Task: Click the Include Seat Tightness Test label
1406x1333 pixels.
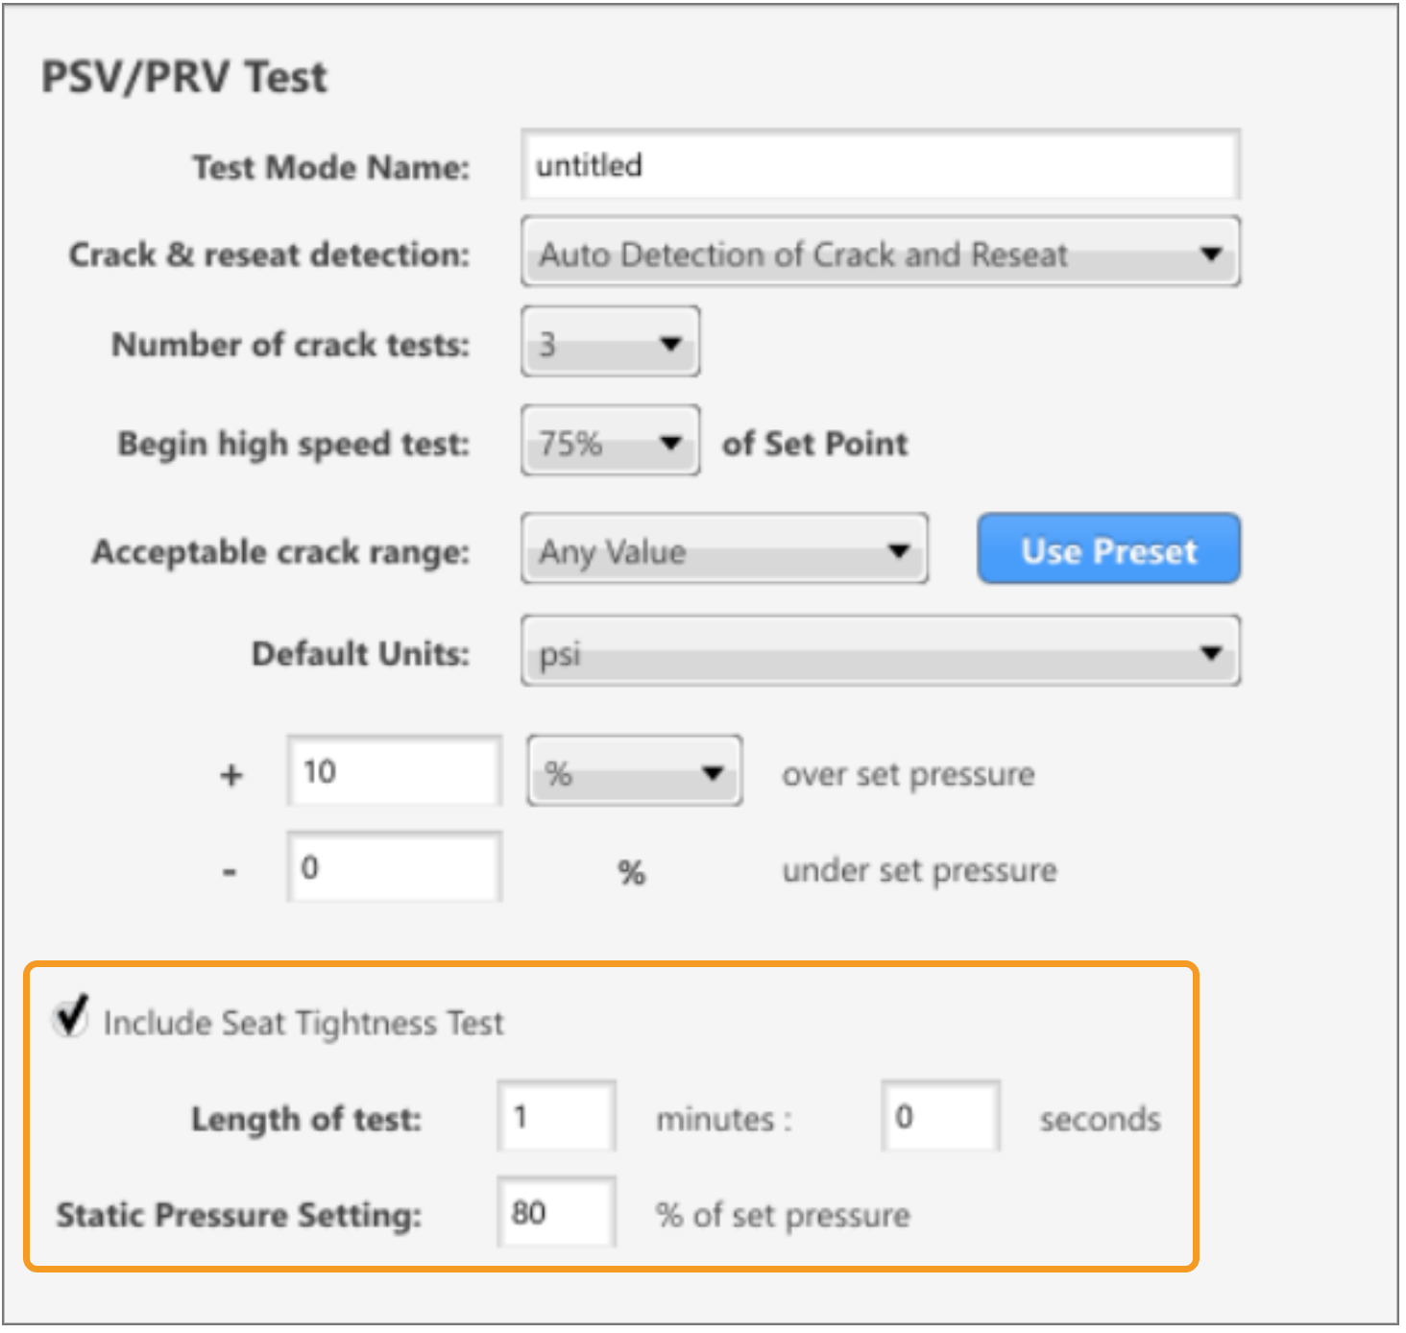Action: (303, 1023)
